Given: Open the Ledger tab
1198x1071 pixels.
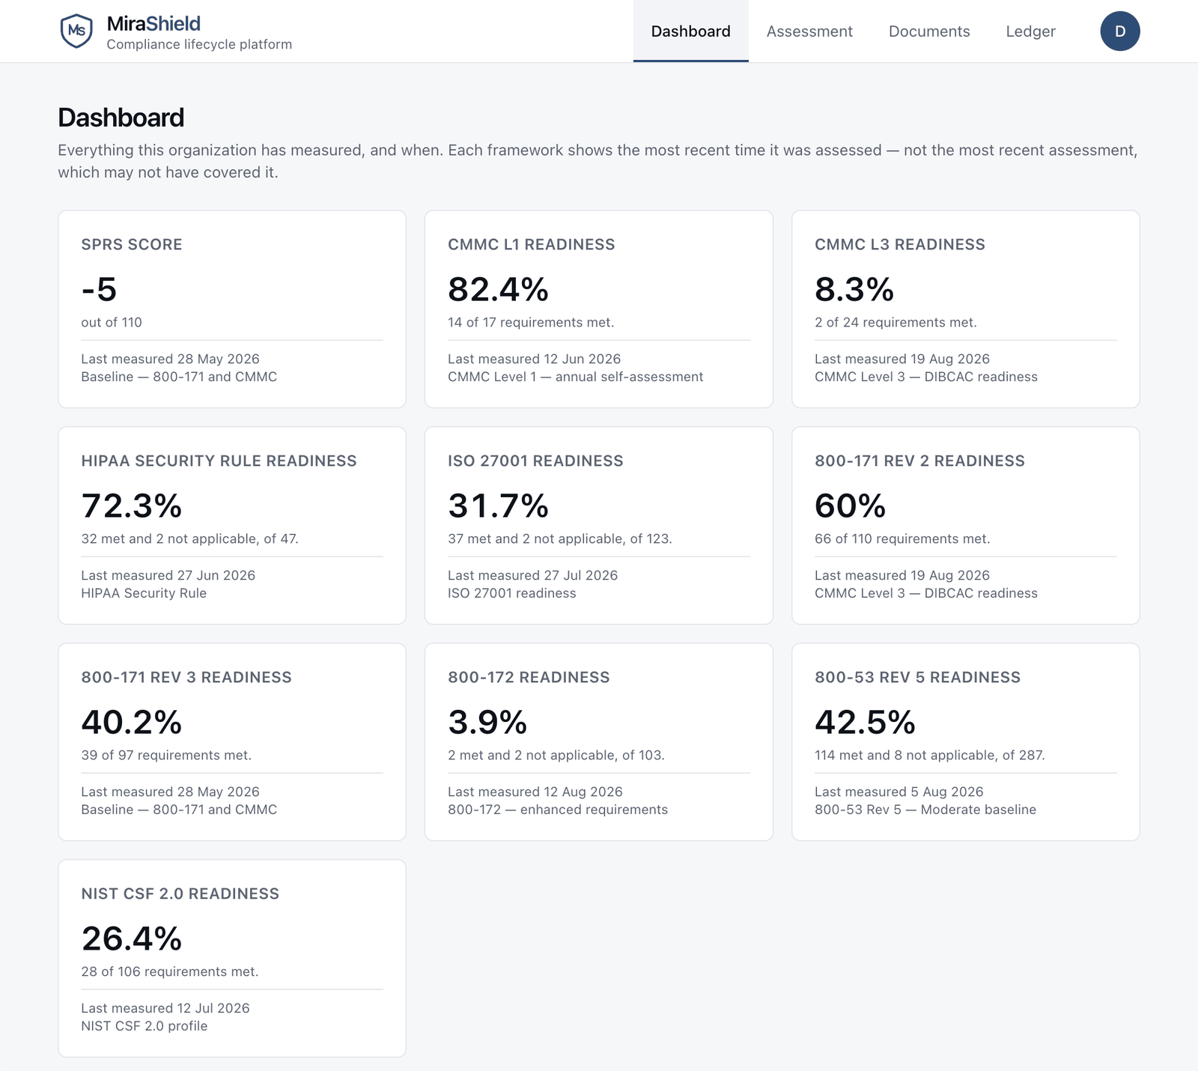Looking at the screenshot, I should point(1031,31).
